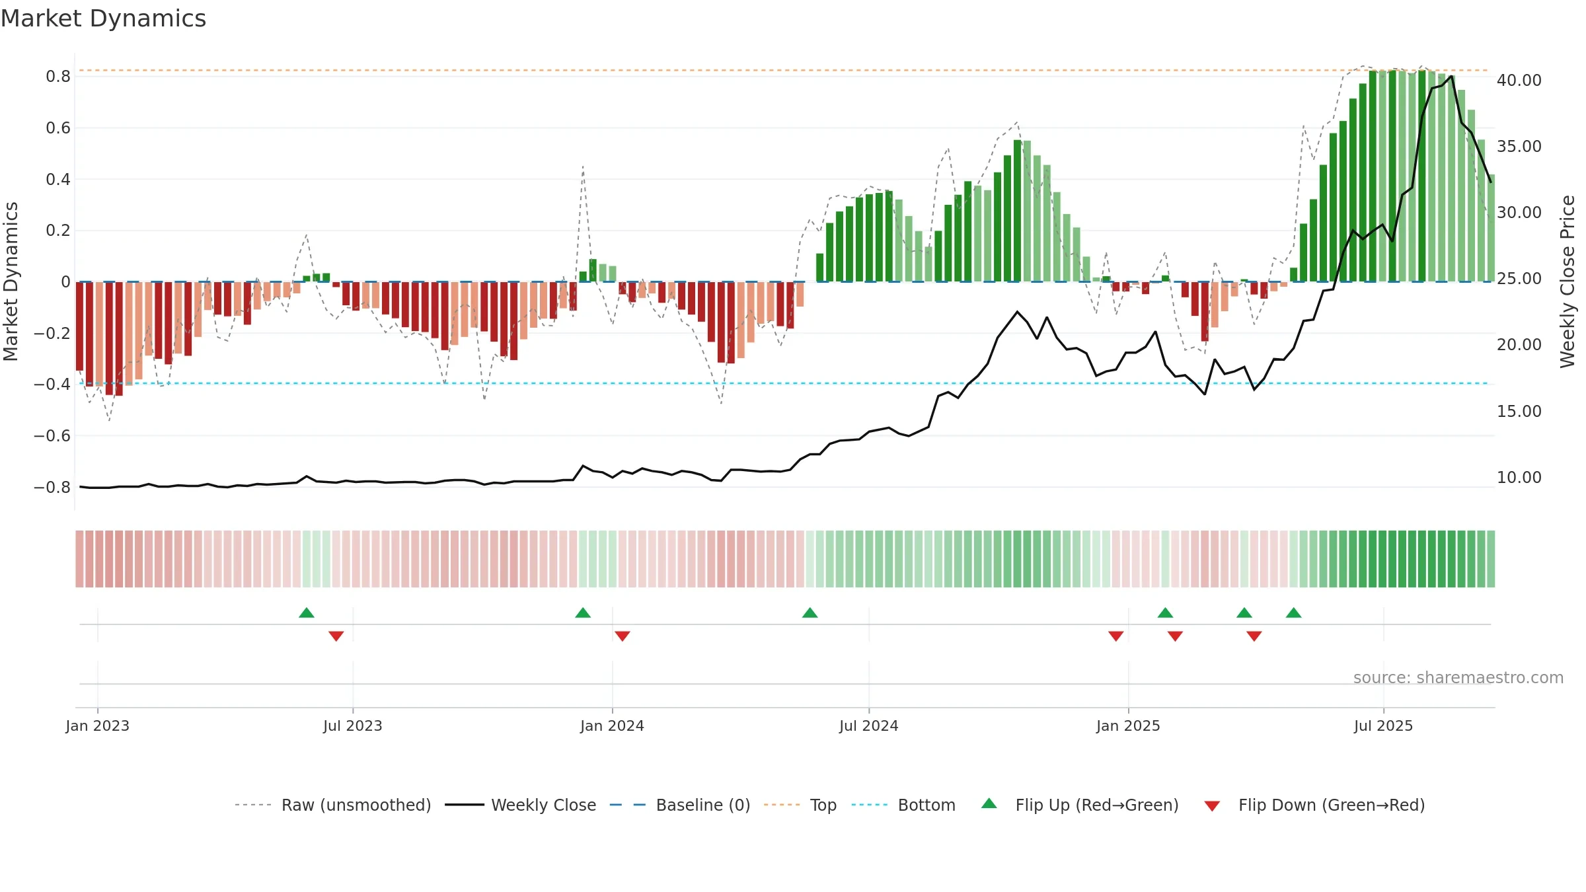Click the 30.00 price axis tick
1586x892 pixels.
(1519, 212)
